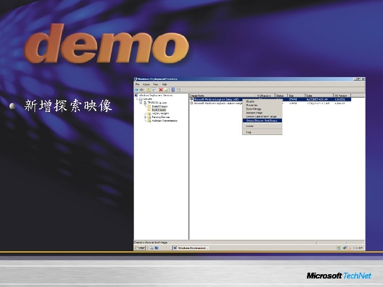383x287 pixels.
Task: Choose Disable from the context menu
Action: pyautogui.click(x=262, y=102)
